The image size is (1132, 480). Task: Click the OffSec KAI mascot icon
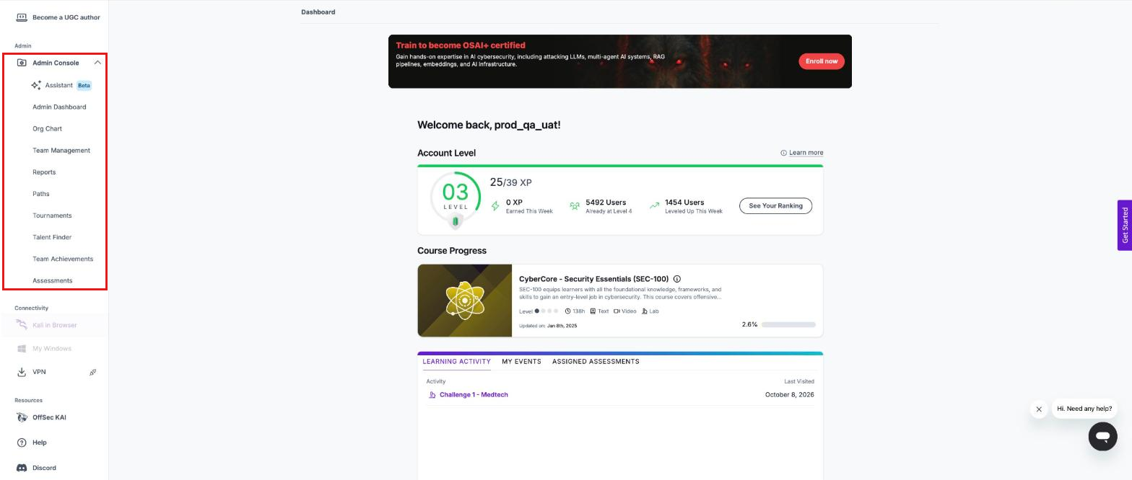click(x=22, y=417)
